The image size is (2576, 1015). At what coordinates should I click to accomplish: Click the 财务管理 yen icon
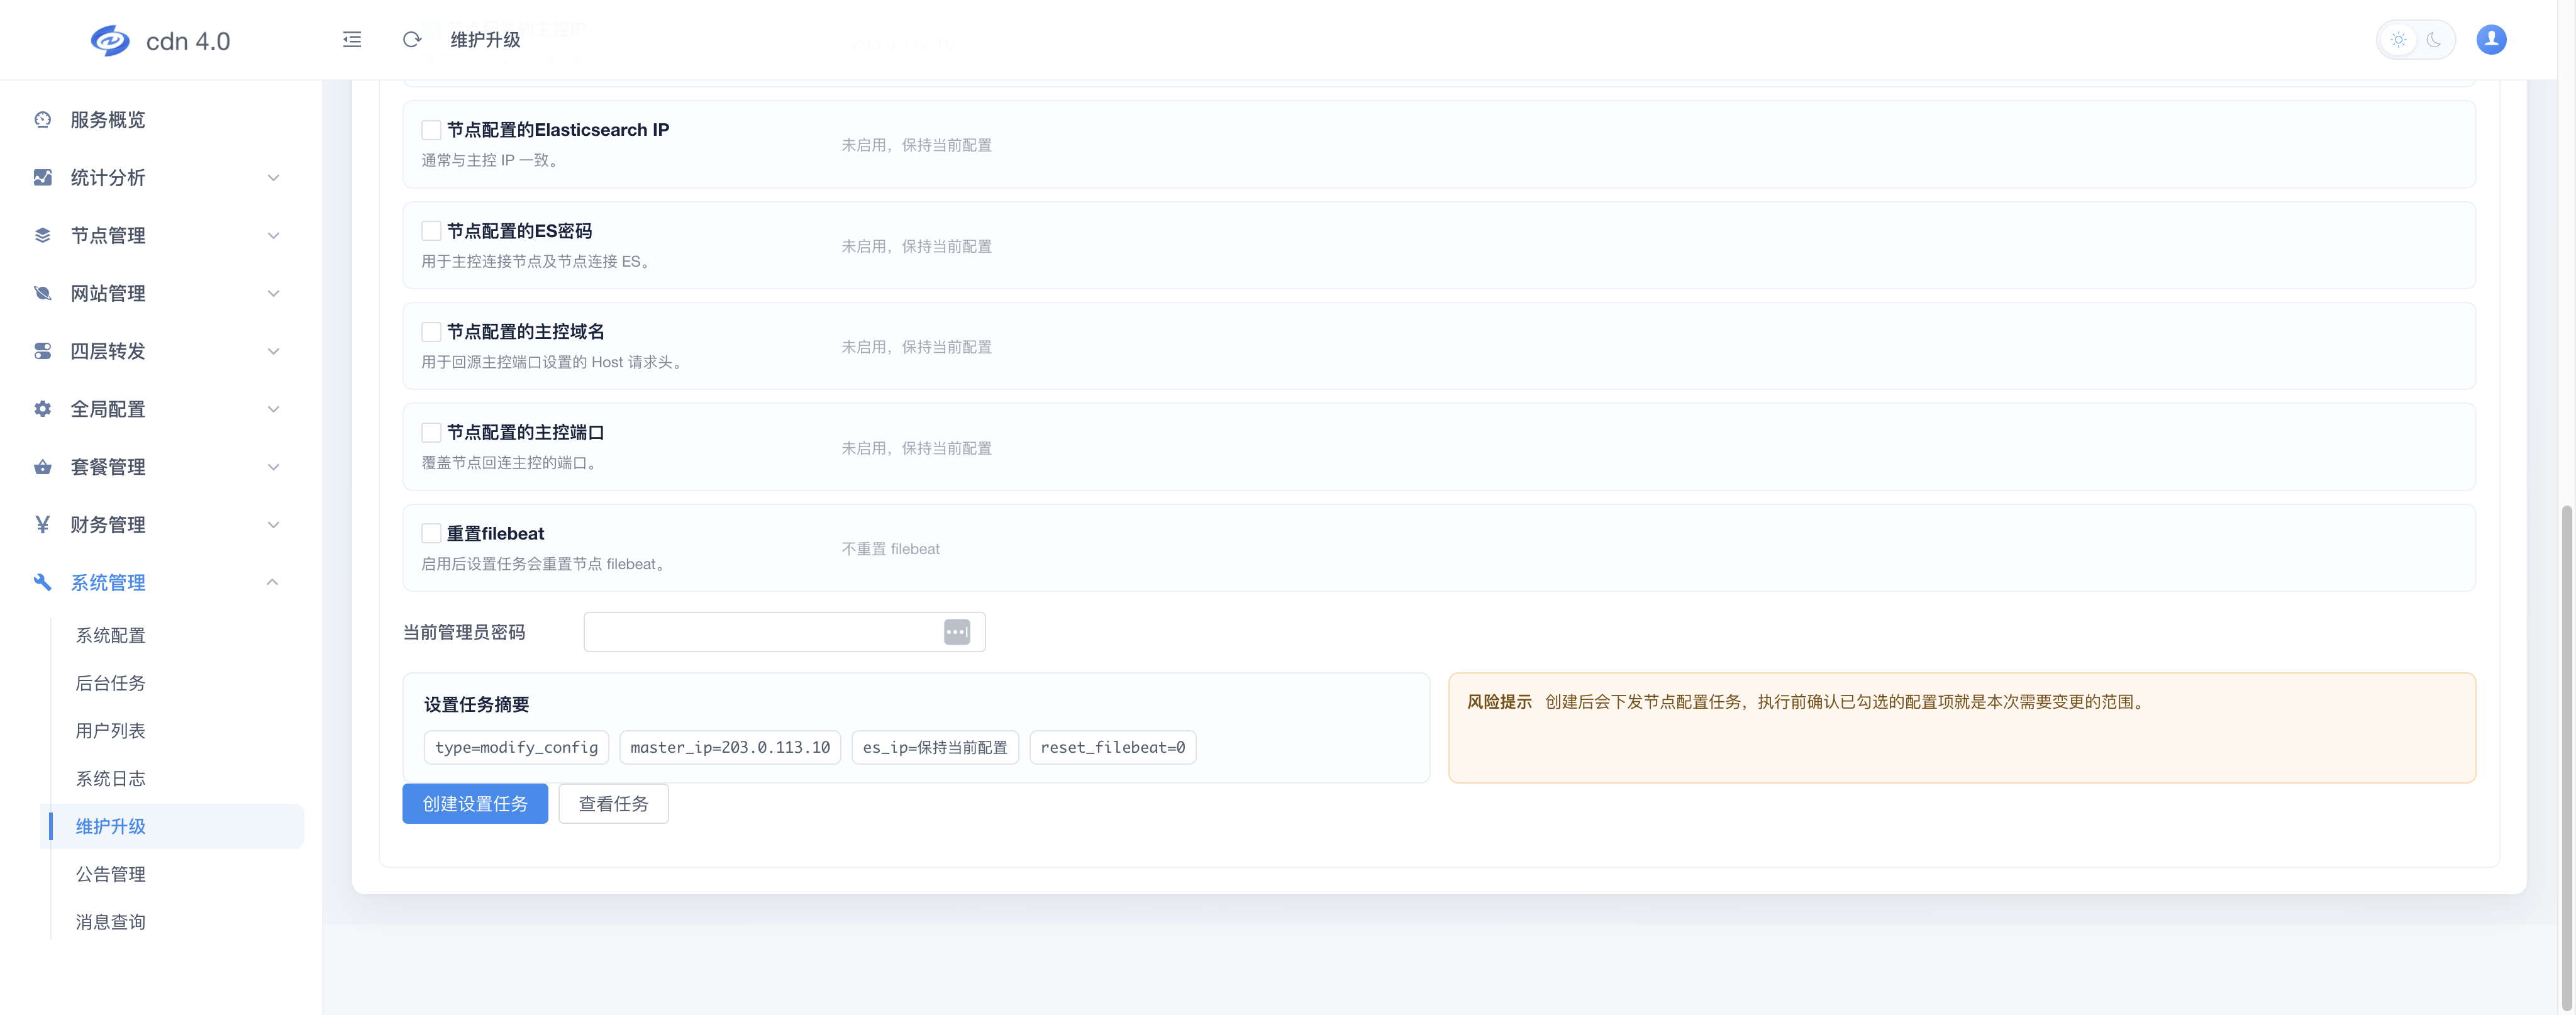pyautogui.click(x=42, y=524)
